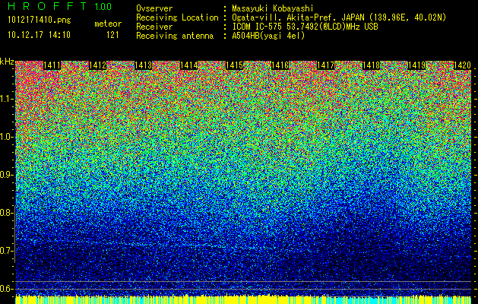Image resolution: width=478 pixels, height=304 pixels.
Task: Click the 0.7 frequency axis label
Action: tap(6, 251)
